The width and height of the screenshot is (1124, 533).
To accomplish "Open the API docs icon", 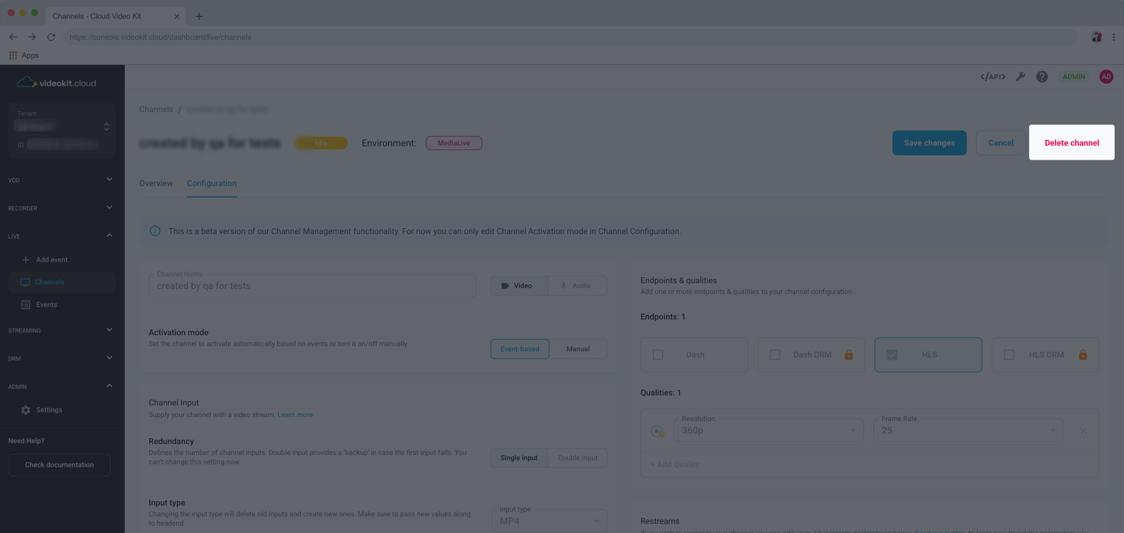I will [x=993, y=77].
